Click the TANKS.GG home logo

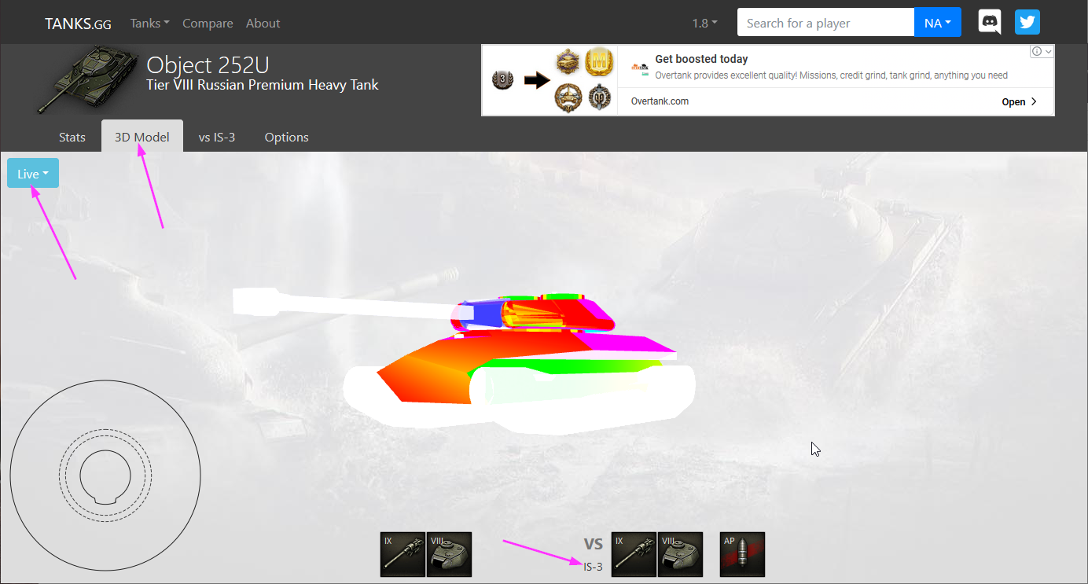click(78, 24)
